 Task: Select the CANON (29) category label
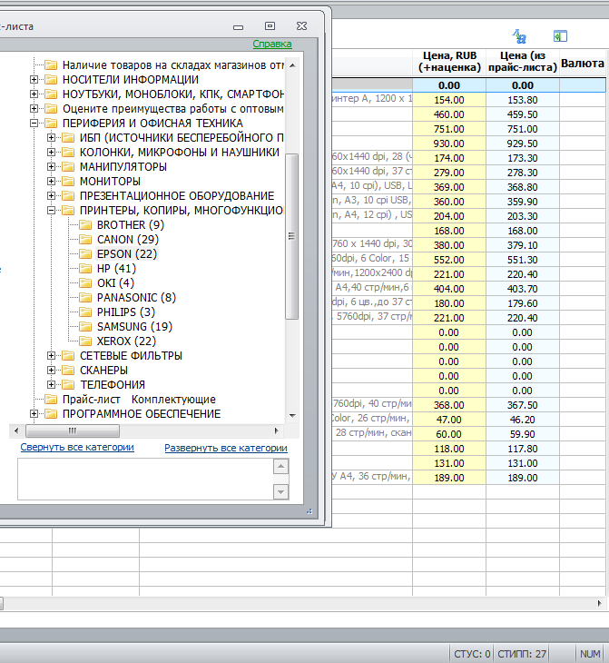tap(128, 240)
